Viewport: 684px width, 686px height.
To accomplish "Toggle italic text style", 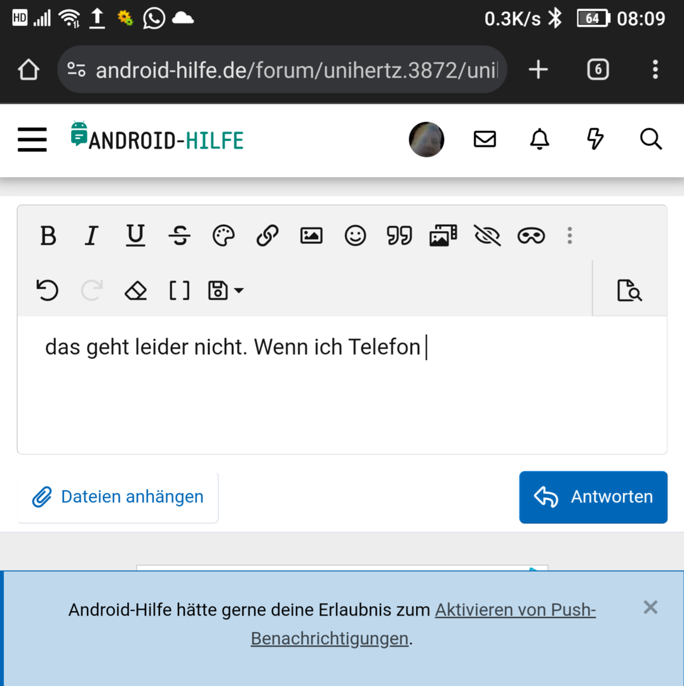I will (91, 236).
